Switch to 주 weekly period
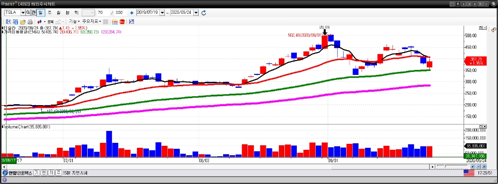The height and width of the screenshot is (184, 498). pyautogui.click(x=49, y=12)
